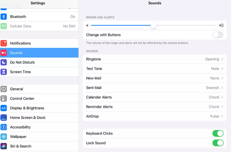Click the blue filled part of ringer slider
Image resolution: width=232 pixels, height=152 pixels.
point(121,25)
